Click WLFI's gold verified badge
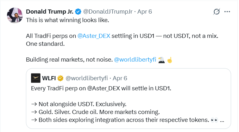The image size is (239, 132). pos(60,78)
